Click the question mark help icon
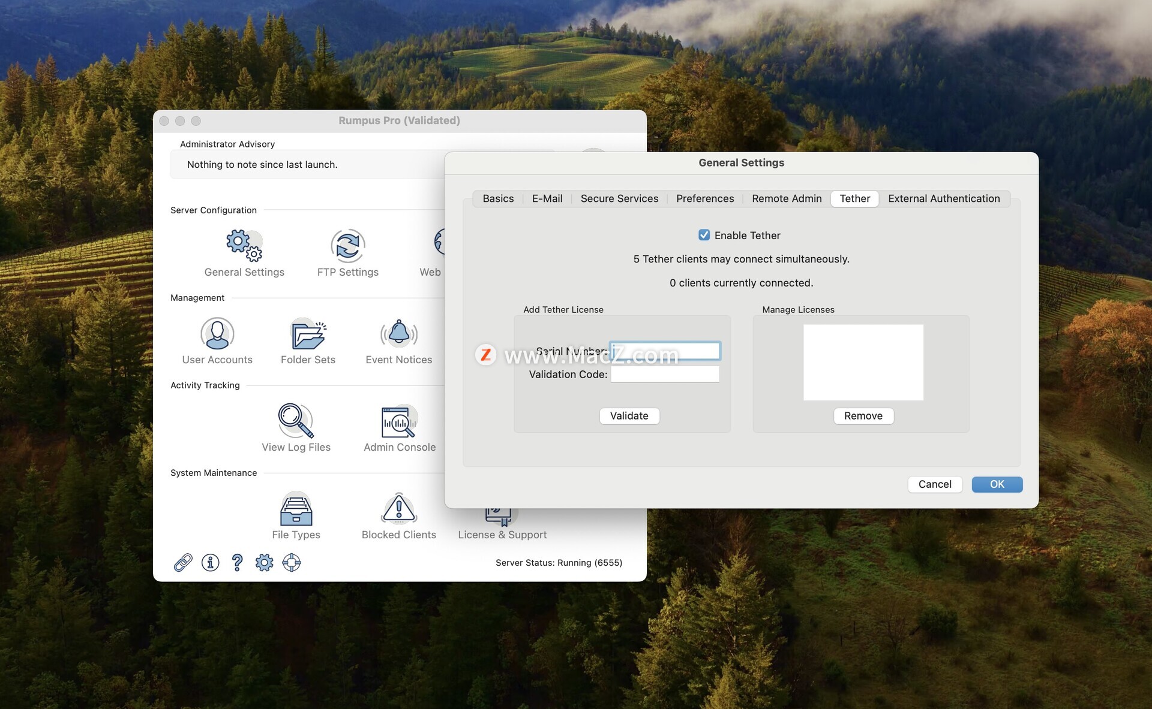Screen dimensions: 1152x709 (237, 562)
